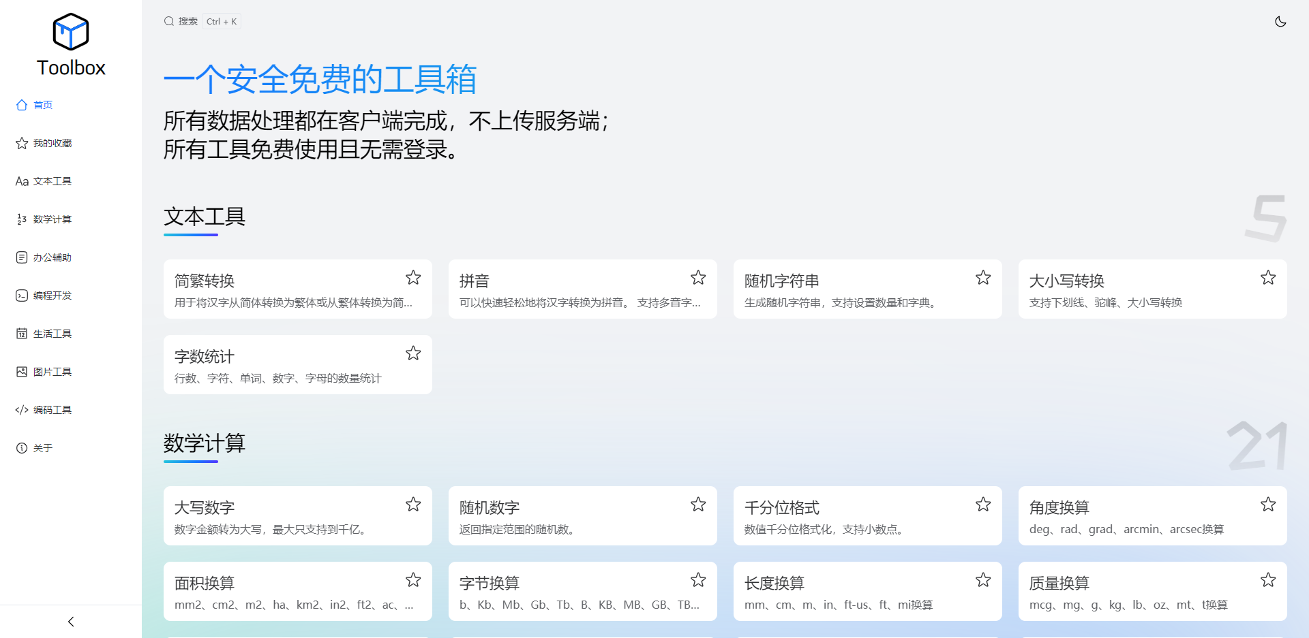Favorite the 角度换算 tool star
The height and width of the screenshot is (638, 1309).
point(1268,505)
